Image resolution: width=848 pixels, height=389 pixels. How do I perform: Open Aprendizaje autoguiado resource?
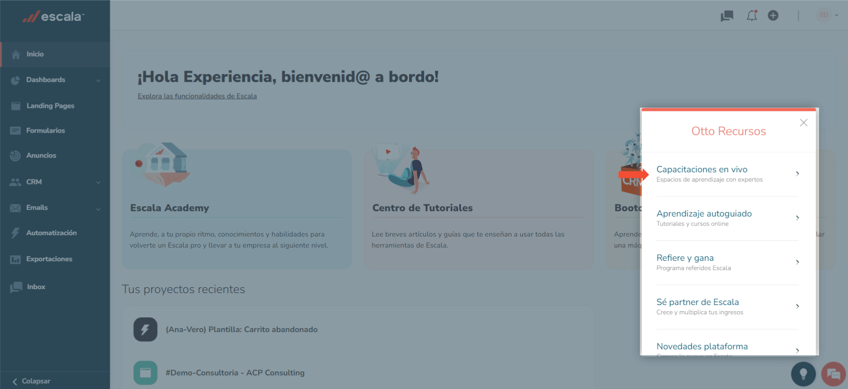pyautogui.click(x=728, y=218)
